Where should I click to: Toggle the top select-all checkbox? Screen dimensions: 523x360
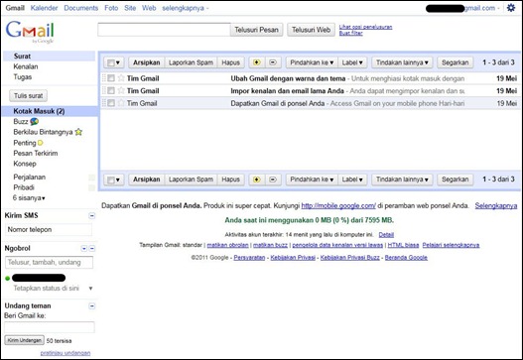(111, 62)
